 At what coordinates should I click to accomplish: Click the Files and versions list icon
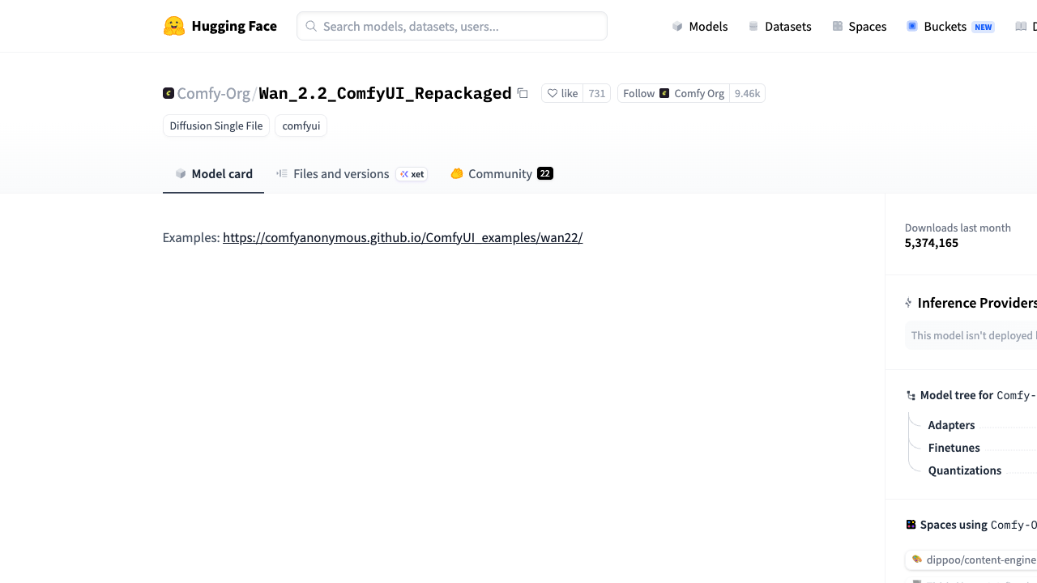click(x=282, y=173)
